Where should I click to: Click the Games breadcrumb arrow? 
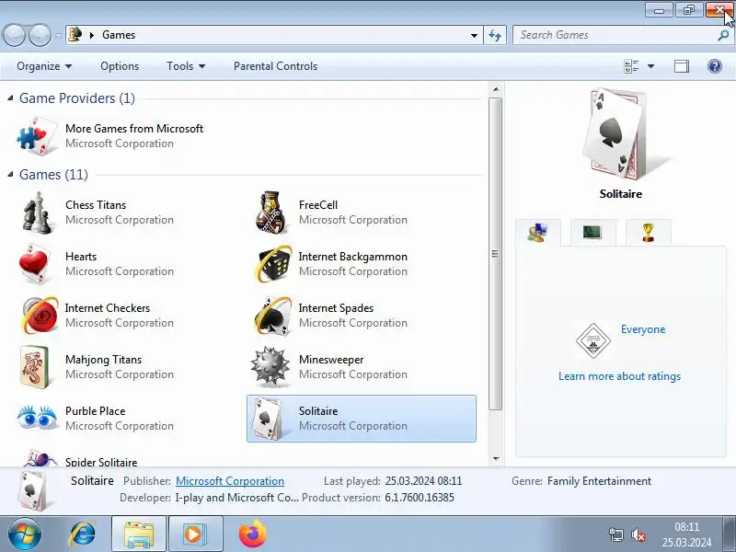(92, 35)
